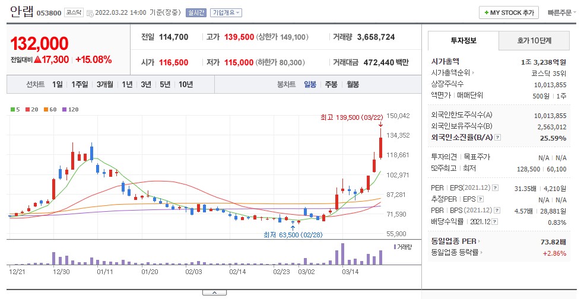Click the 52주최고 value 128,500

[x=528, y=169]
